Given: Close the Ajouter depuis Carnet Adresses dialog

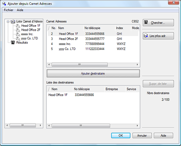Looking at the screenshot, I should (x=173, y=3).
